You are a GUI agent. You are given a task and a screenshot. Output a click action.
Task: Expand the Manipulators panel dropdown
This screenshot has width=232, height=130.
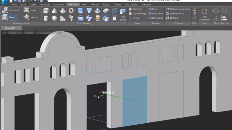click(x=221, y=23)
